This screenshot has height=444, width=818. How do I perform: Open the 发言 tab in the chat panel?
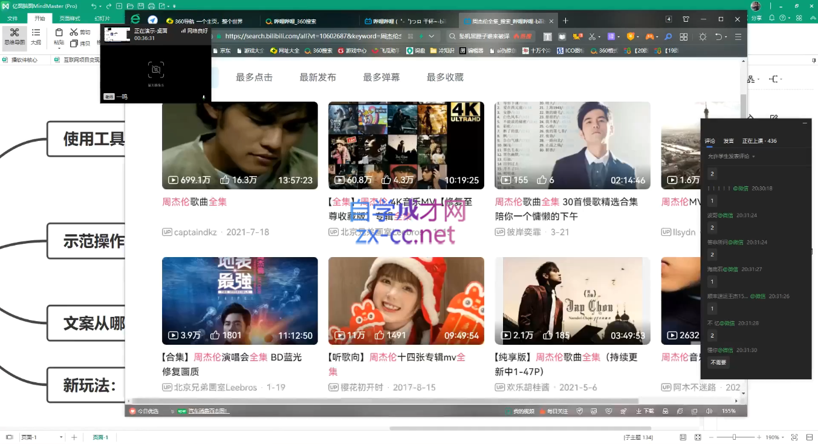[729, 141]
